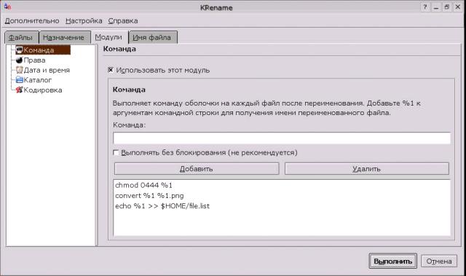Maximize the KRename window
This screenshot has height=276, width=466.
446,7
